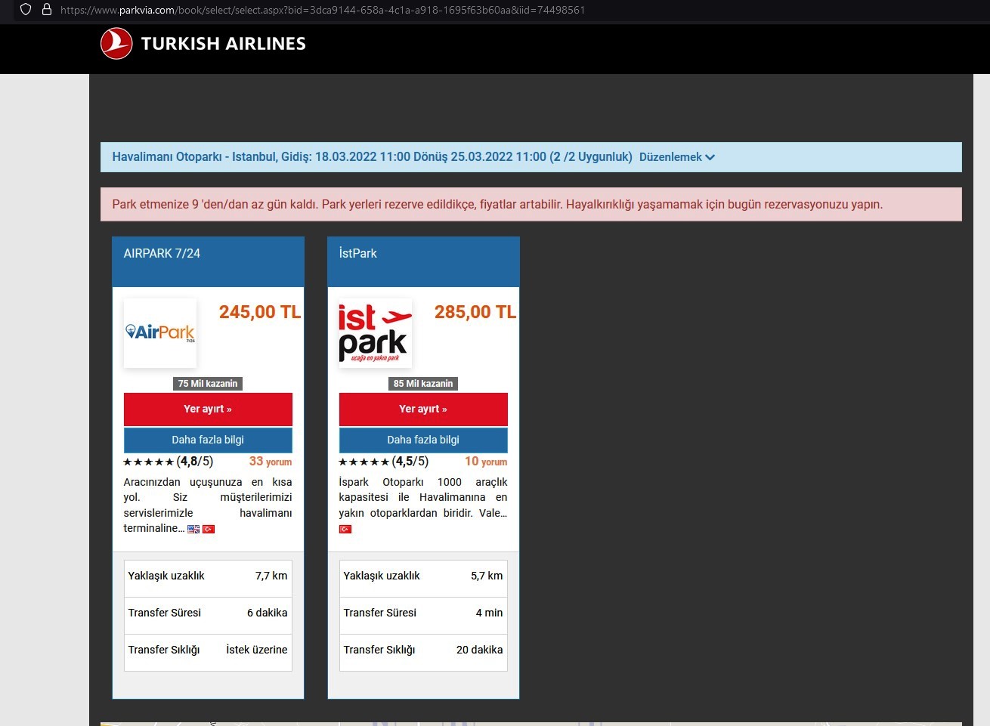Click the 7,7 km distance value

click(x=271, y=576)
